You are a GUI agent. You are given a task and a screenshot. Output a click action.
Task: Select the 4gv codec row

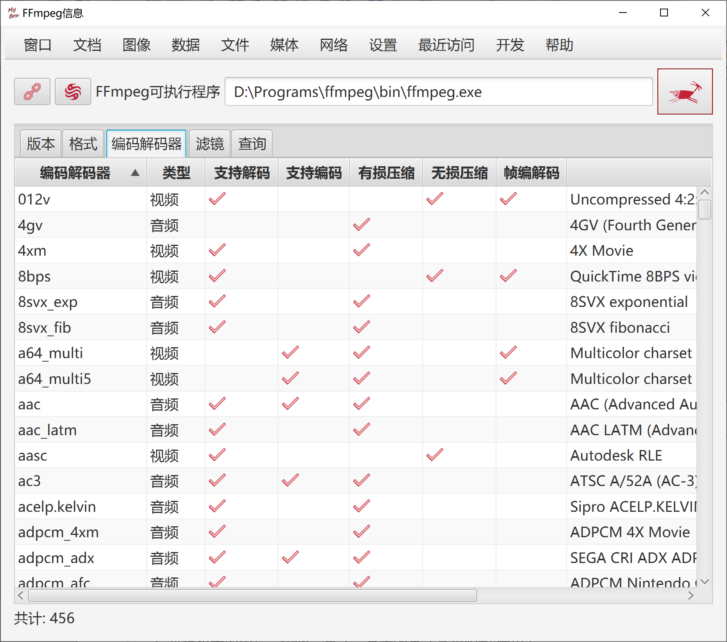[356, 225]
